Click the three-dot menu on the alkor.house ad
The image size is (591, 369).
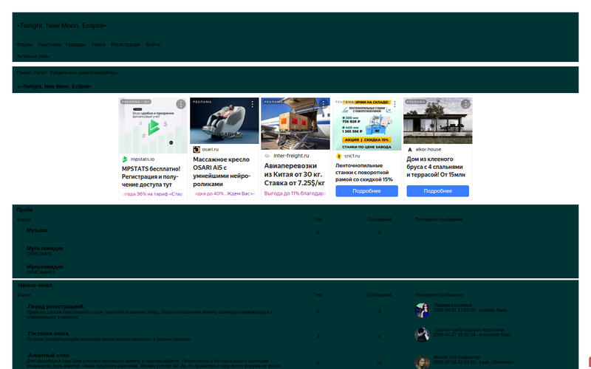click(465, 105)
